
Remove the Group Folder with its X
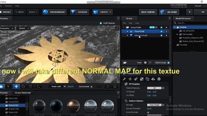pos(166,27)
